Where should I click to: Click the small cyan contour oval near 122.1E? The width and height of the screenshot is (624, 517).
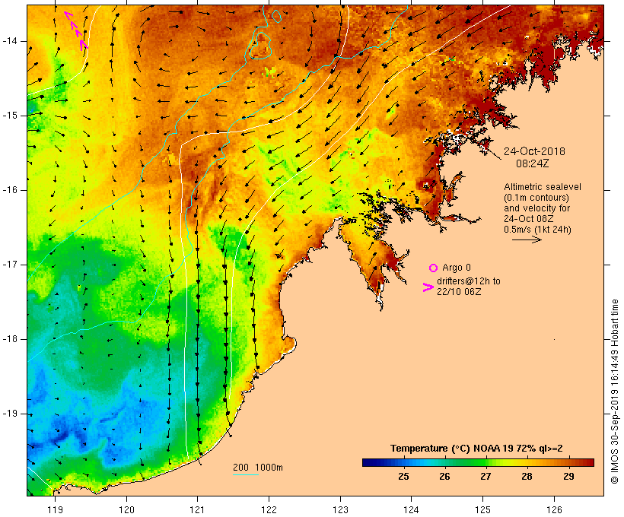(276, 16)
